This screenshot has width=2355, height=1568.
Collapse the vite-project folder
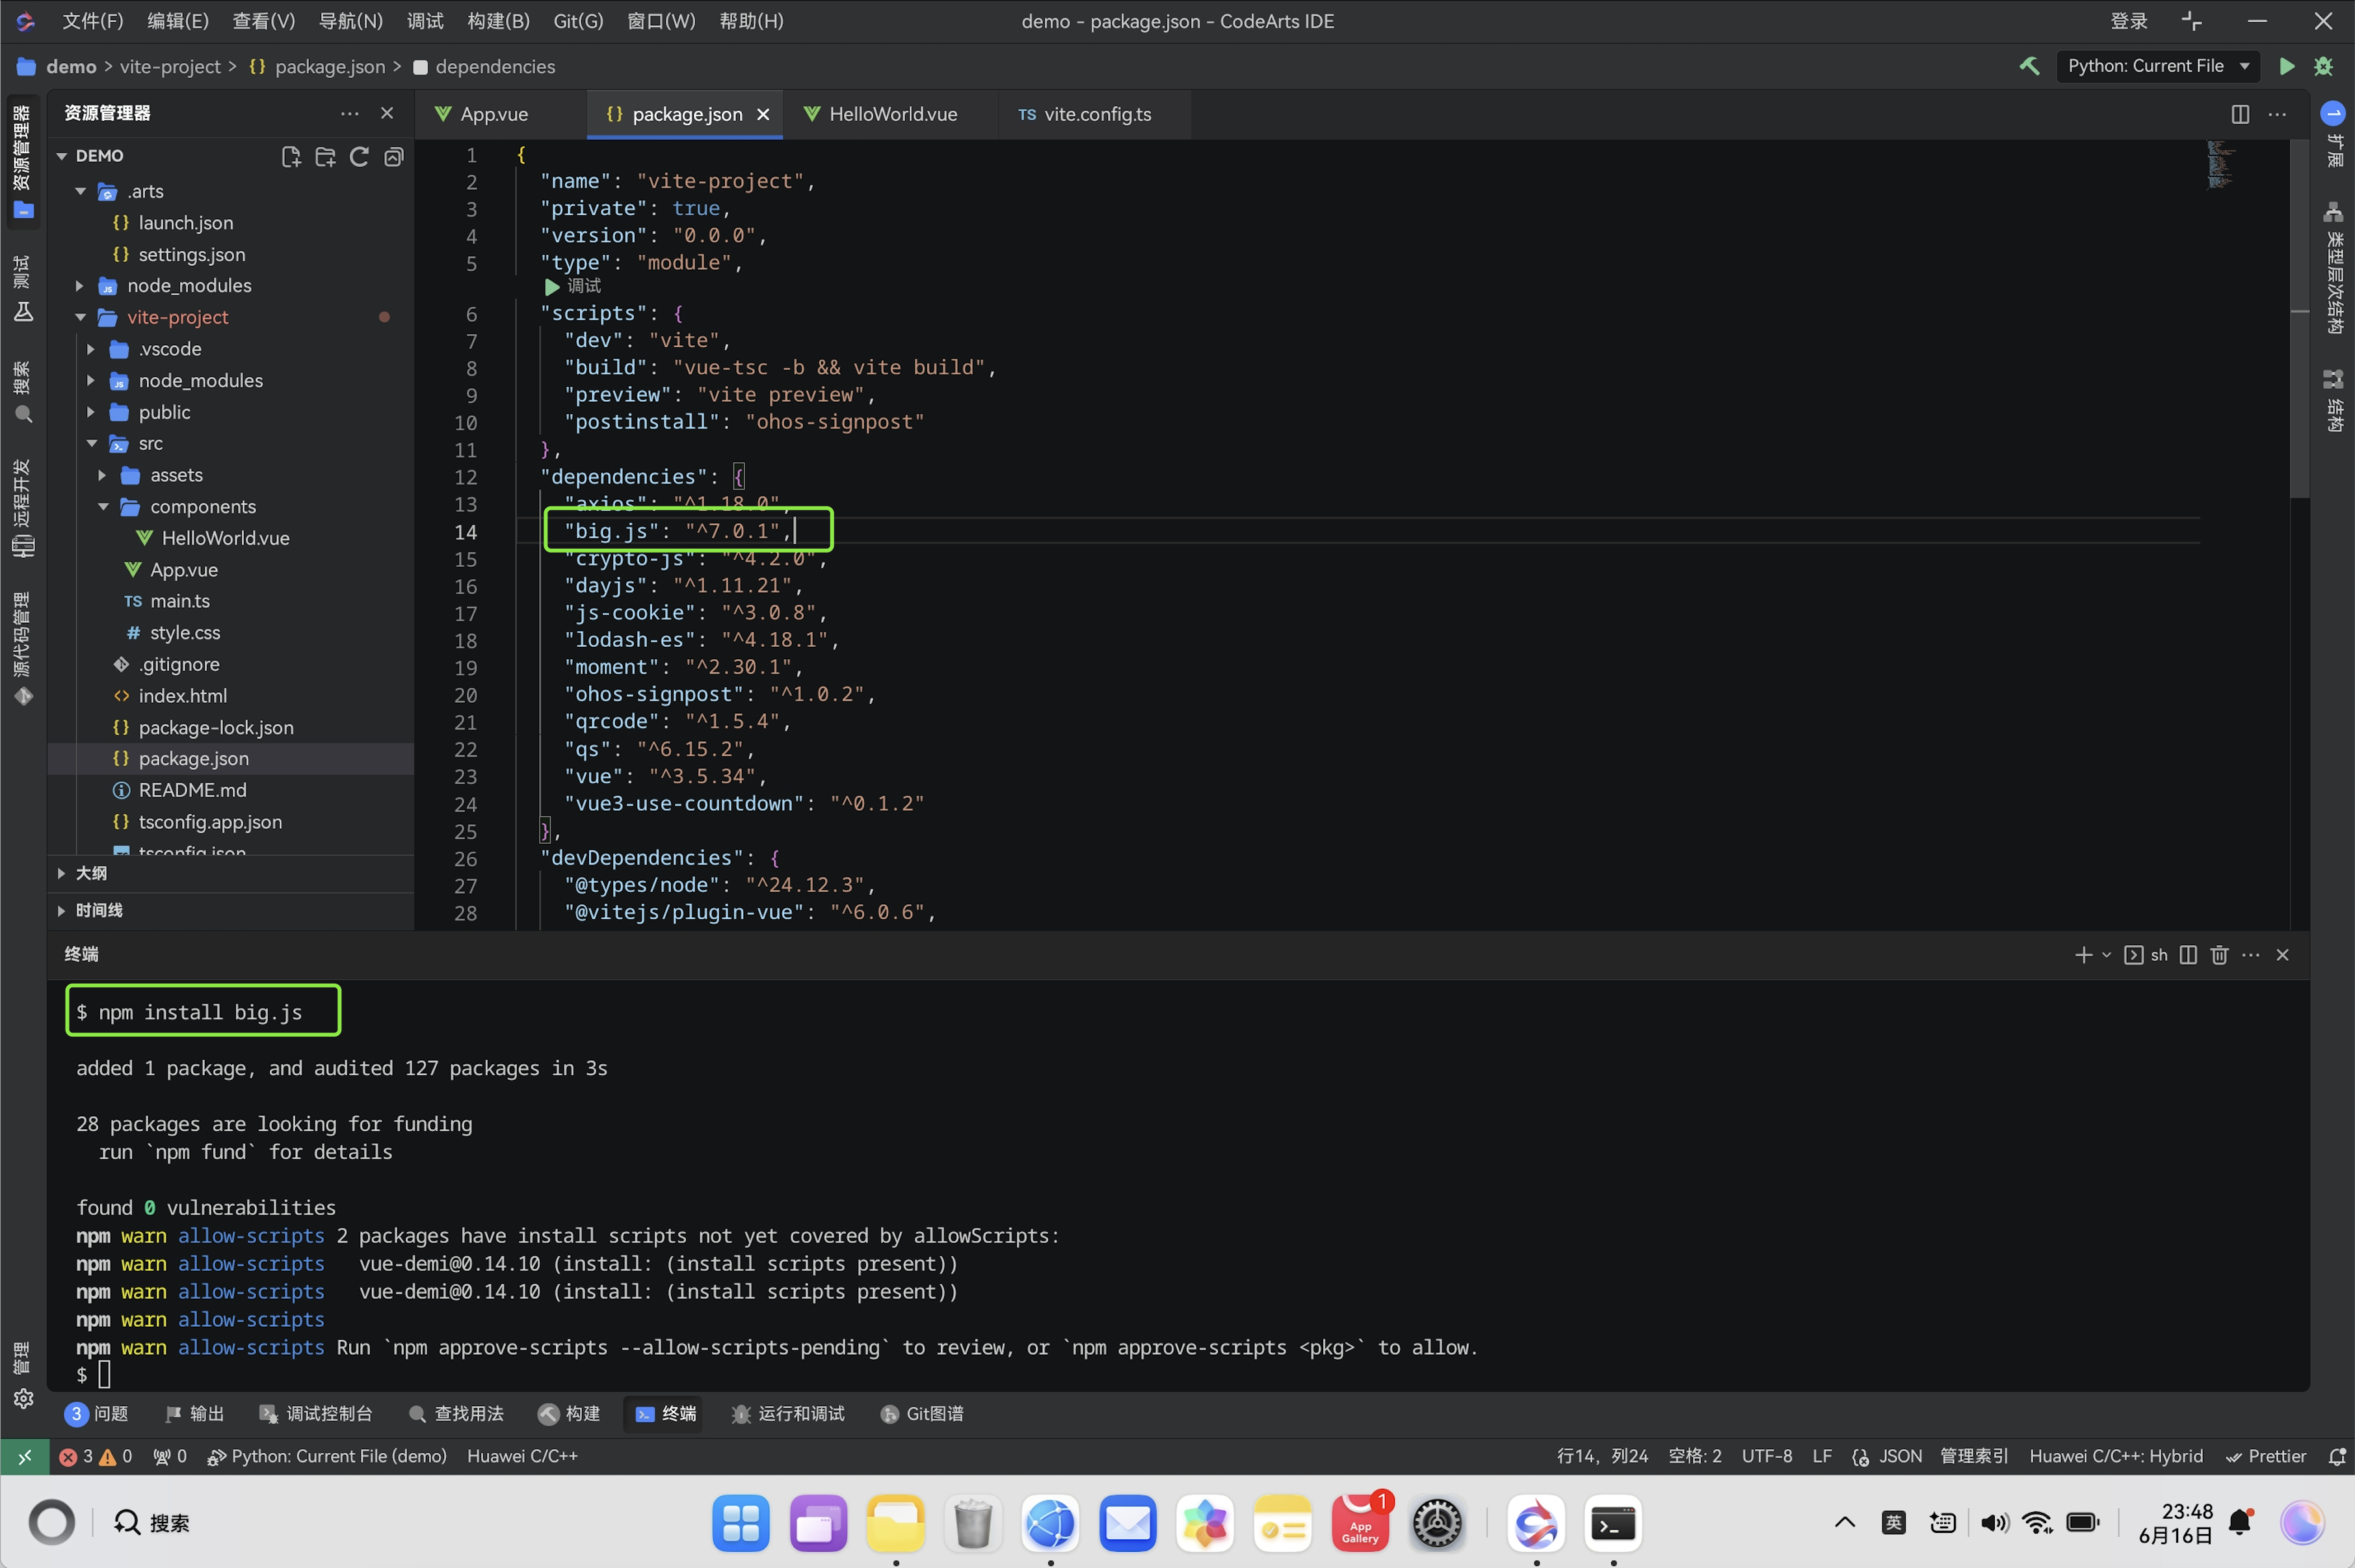(x=81, y=317)
